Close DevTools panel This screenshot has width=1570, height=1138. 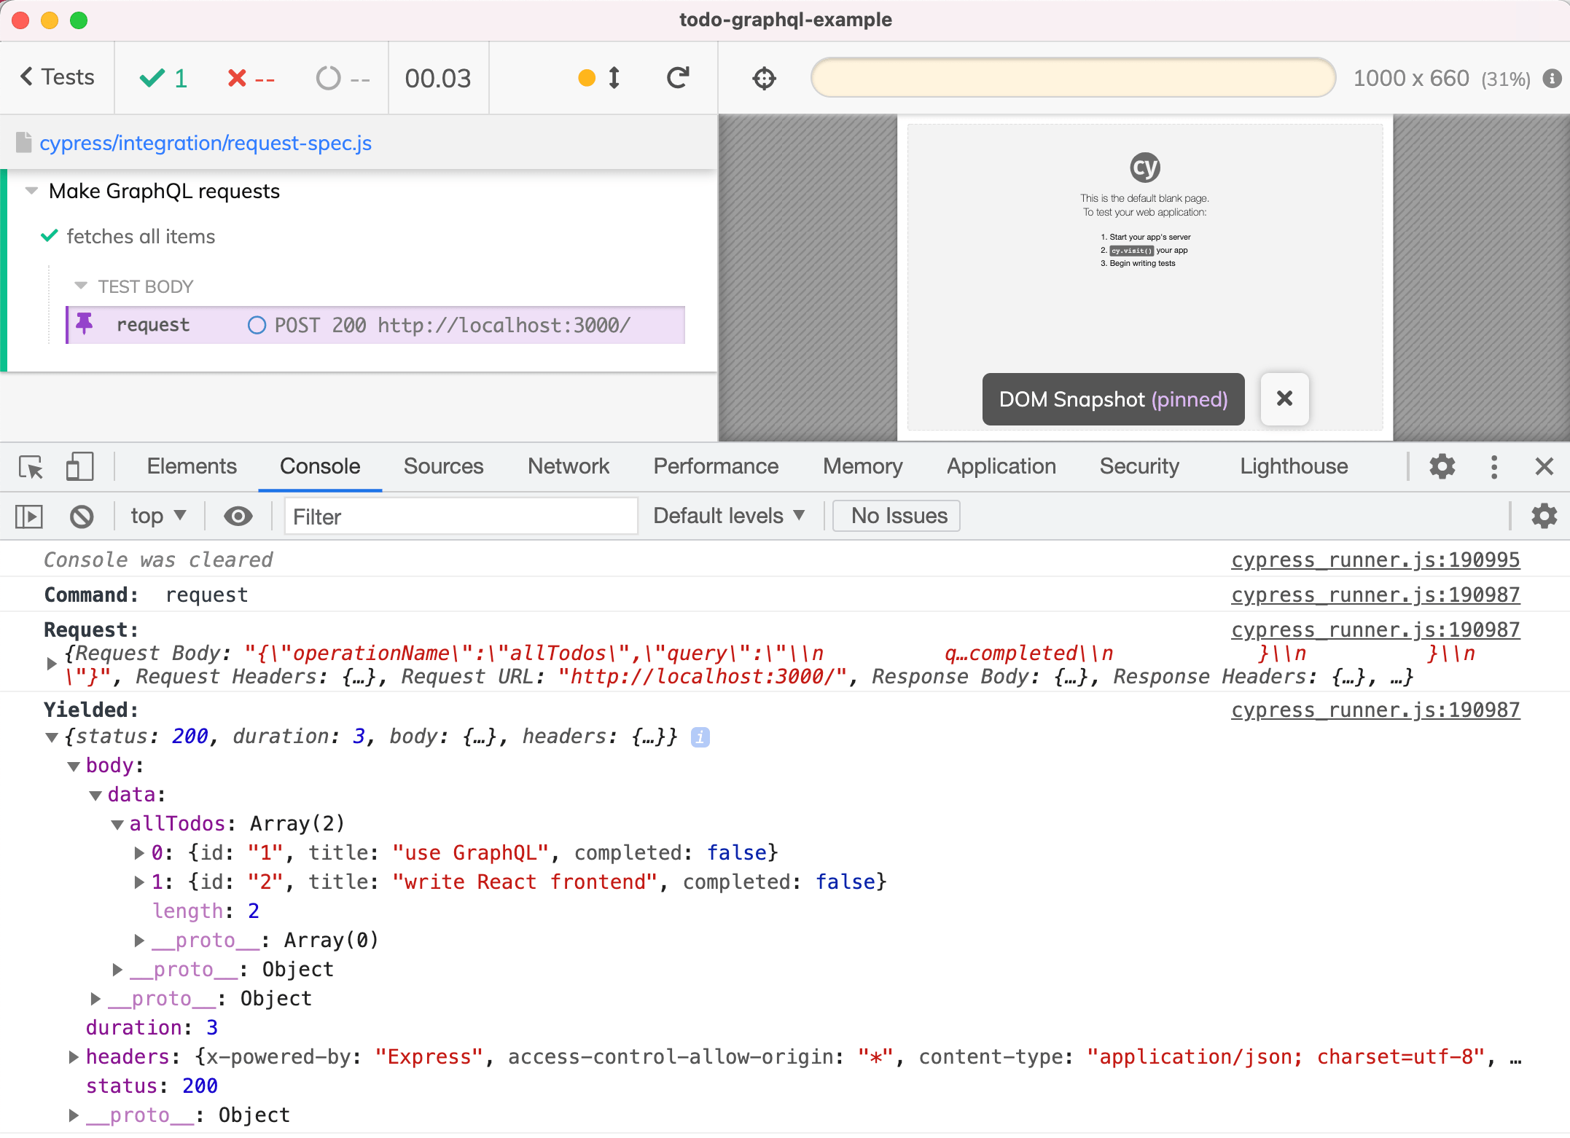click(x=1544, y=466)
